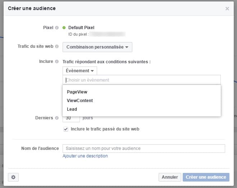Click the info icon beside Trafic du site web

[57, 46]
